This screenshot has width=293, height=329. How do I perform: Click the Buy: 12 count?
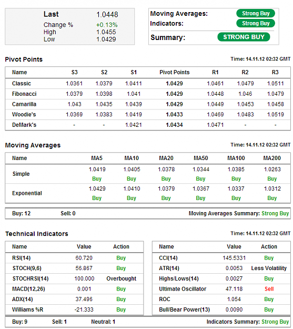pyautogui.click(x=22, y=214)
